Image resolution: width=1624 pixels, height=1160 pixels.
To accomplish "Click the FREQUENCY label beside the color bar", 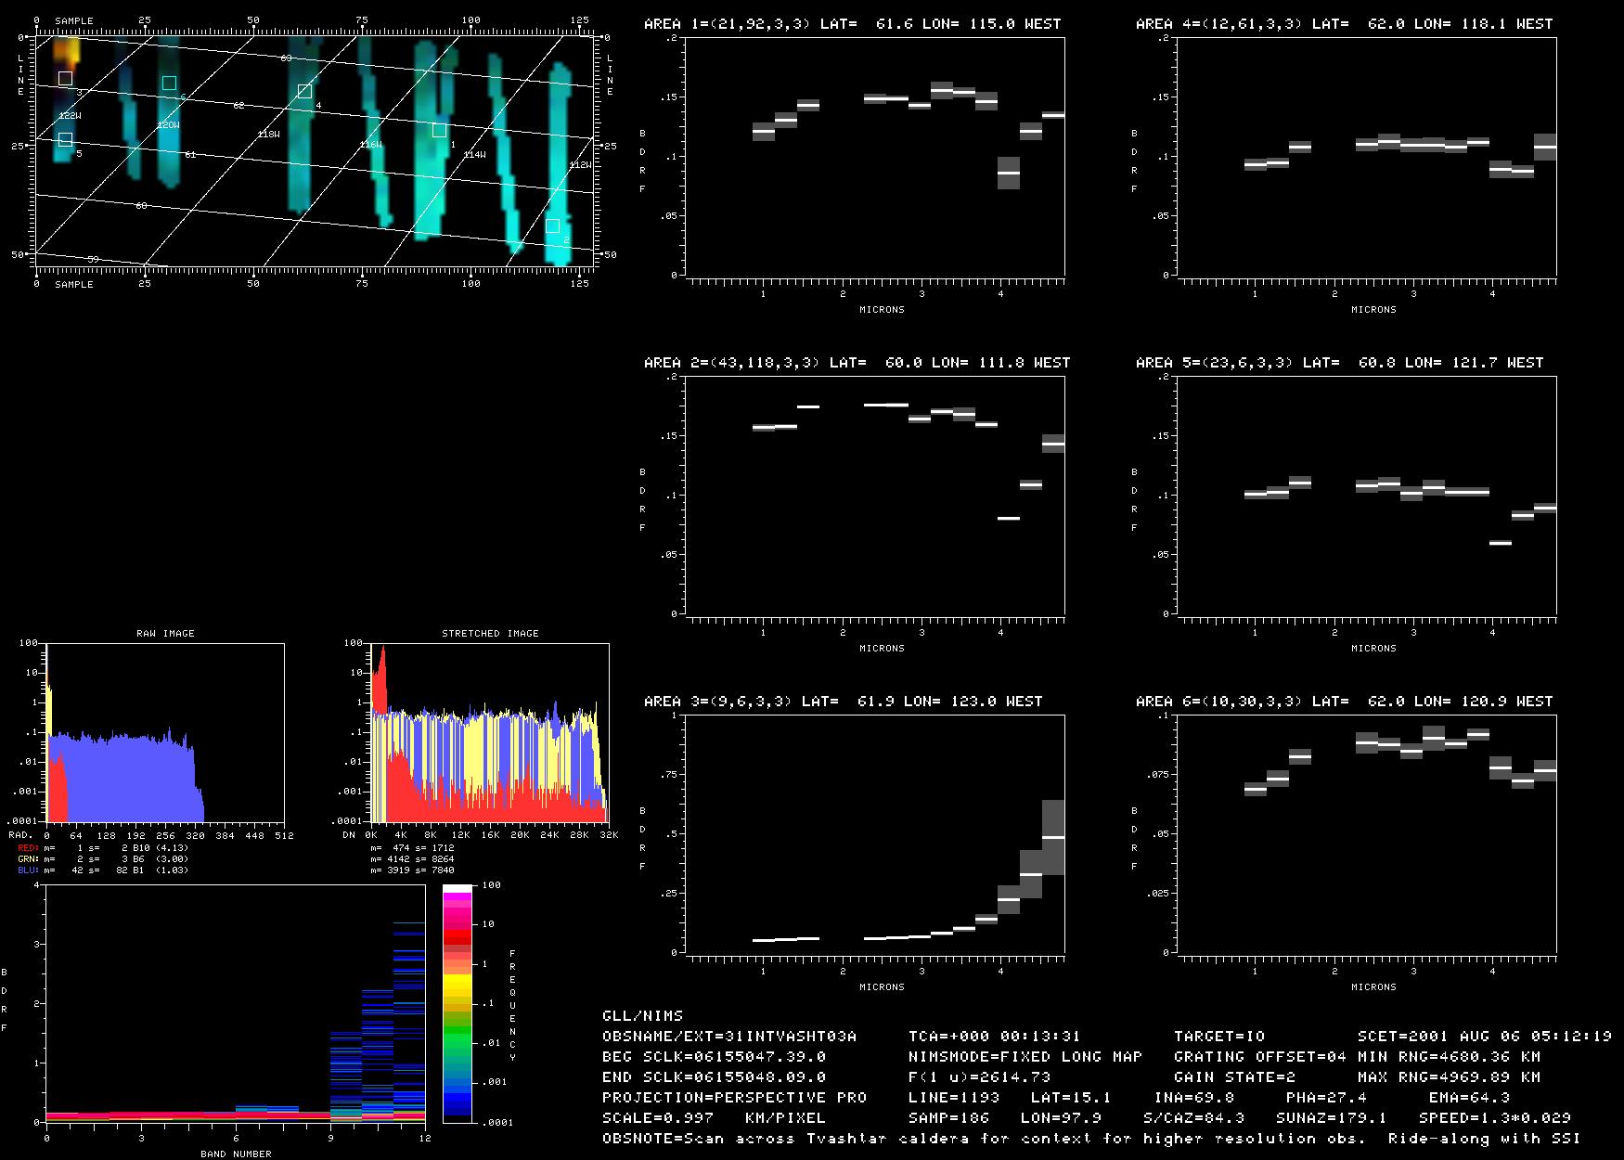I will coord(512,1006).
